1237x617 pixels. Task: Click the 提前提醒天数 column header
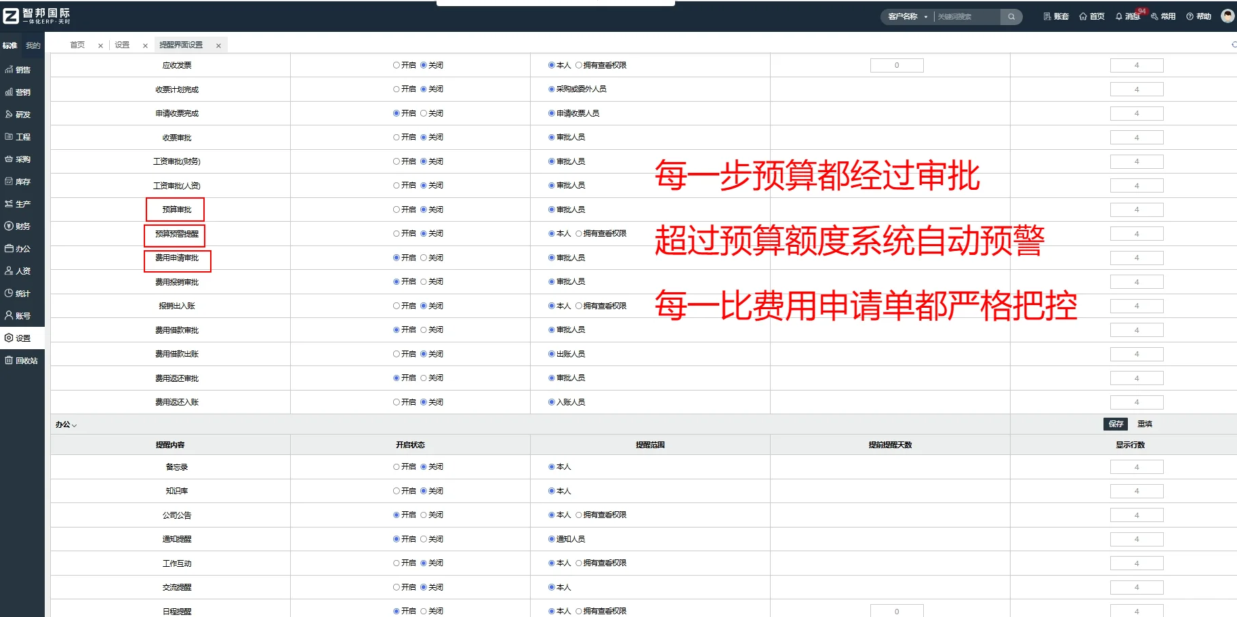[x=890, y=445]
